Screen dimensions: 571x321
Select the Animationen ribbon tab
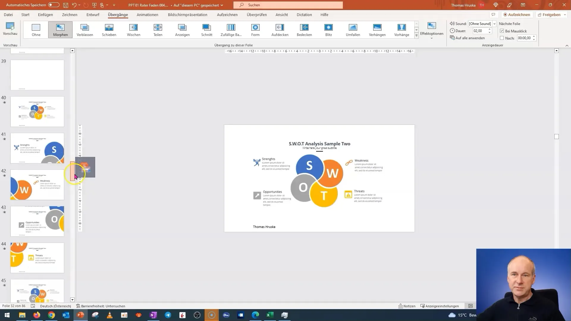(148, 15)
